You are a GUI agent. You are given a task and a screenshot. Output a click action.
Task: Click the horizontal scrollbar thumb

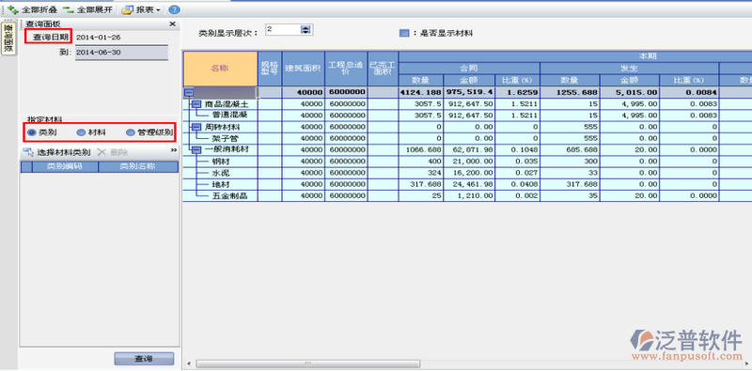click(308, 363)
